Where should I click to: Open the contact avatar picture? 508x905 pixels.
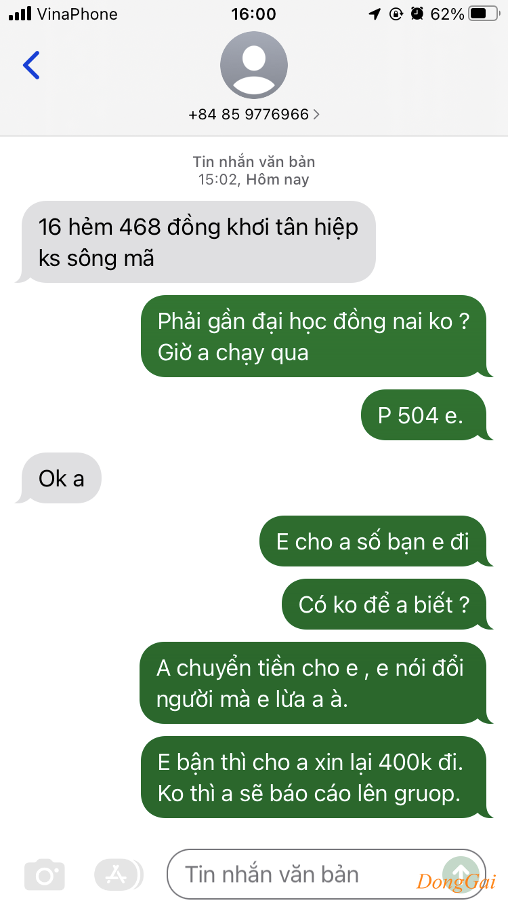click(254, 65)
